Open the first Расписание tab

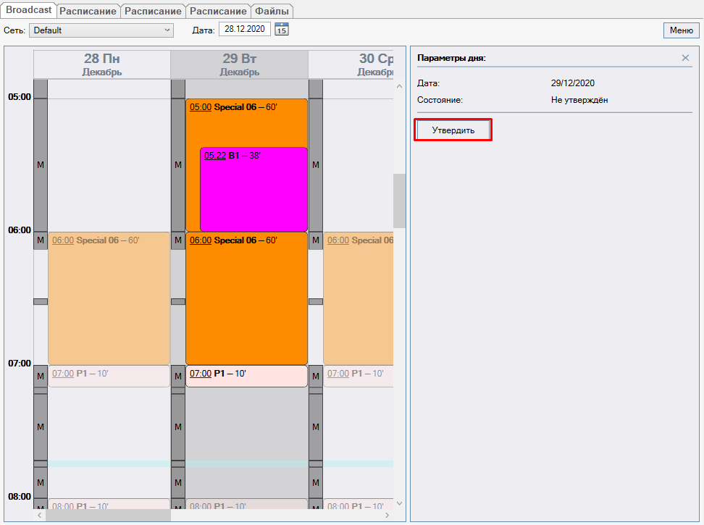(x=88, y=11)
